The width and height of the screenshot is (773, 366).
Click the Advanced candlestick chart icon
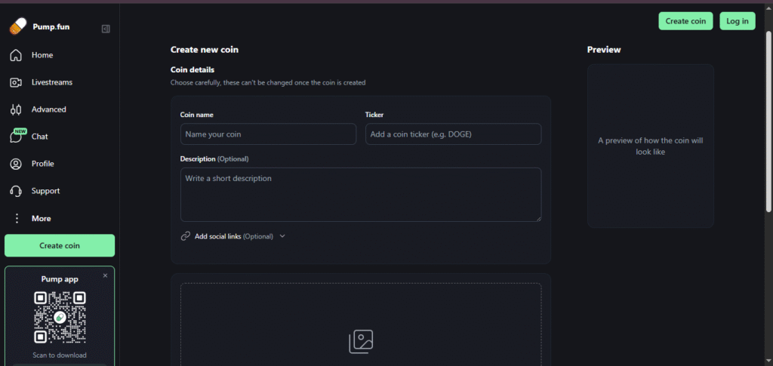(16, 109)
